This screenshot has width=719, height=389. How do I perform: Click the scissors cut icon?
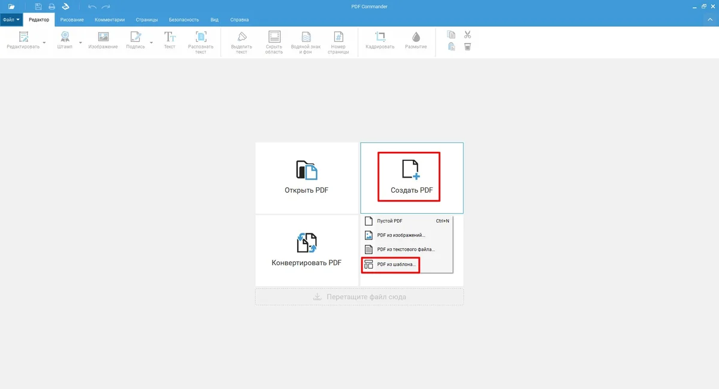[x=467, y=35]
